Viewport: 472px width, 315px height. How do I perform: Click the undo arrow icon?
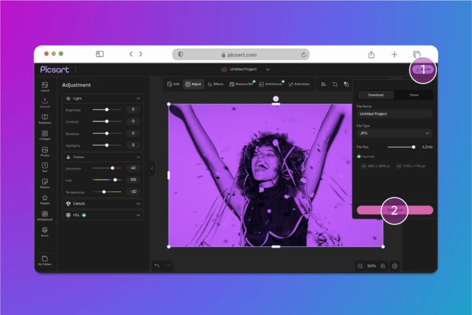157,265
